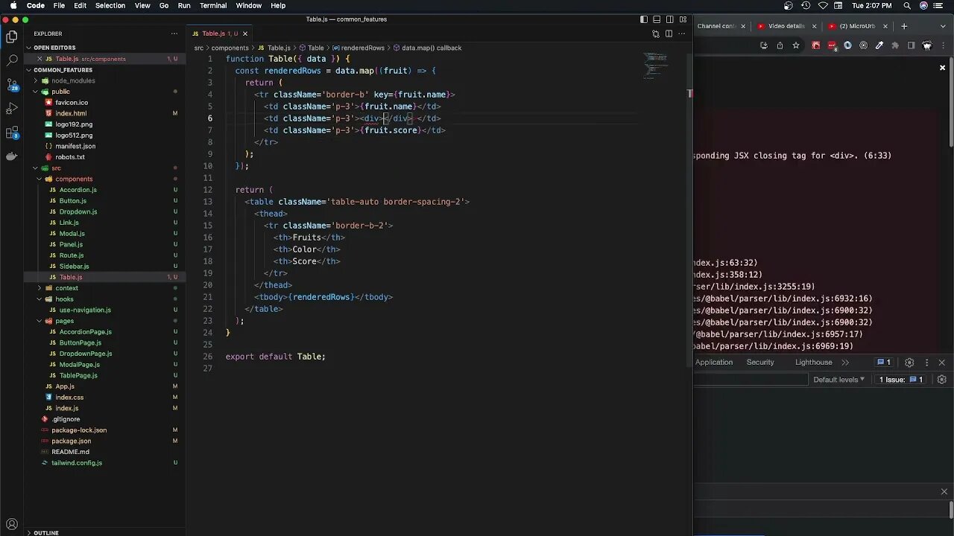Open Default levels dropdown in console

[x=839, y=380]
